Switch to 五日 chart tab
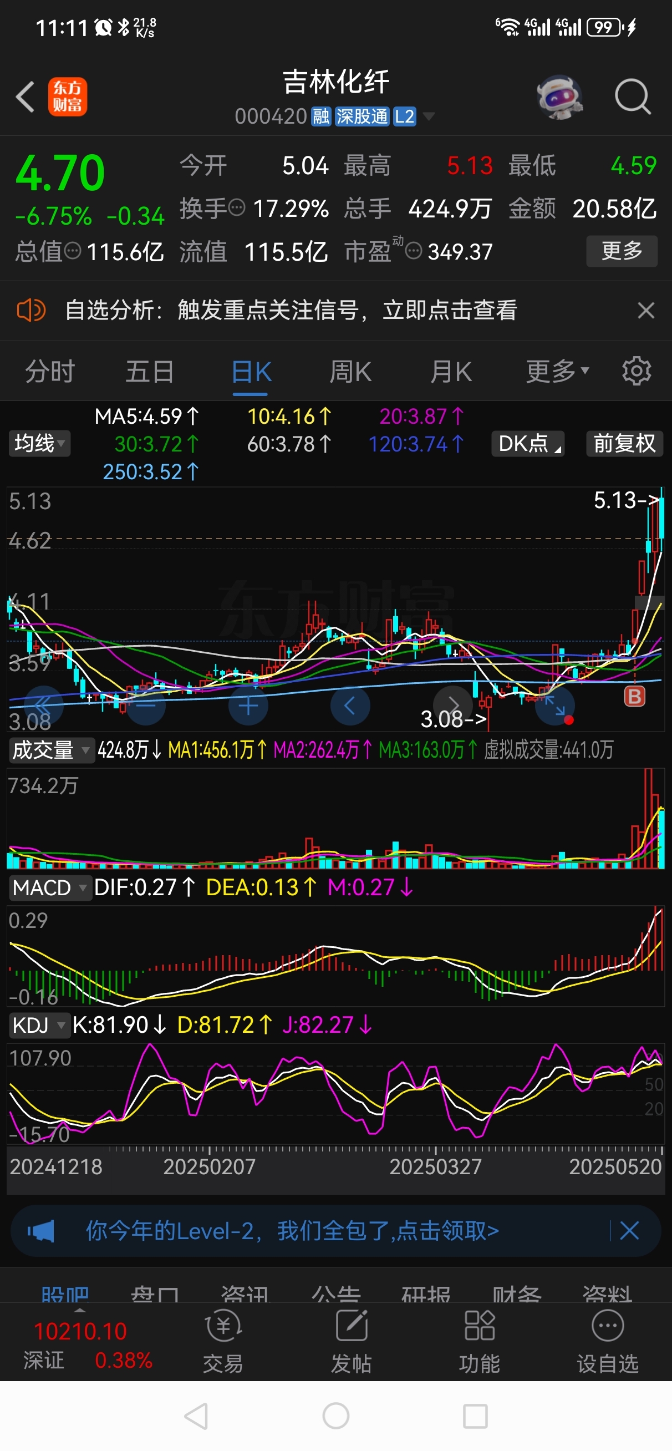 point(150,372)
